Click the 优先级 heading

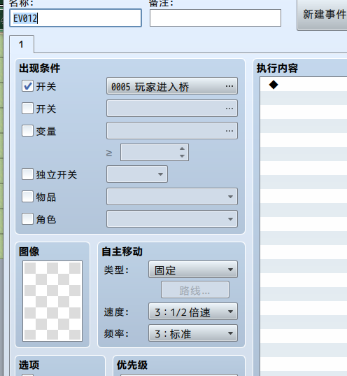(x=132, y=365)
